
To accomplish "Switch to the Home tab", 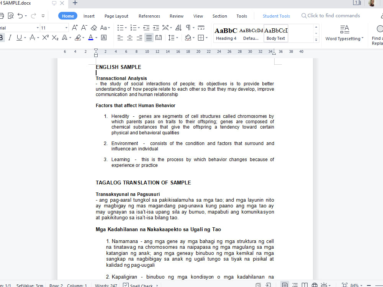I will (68, 16).
